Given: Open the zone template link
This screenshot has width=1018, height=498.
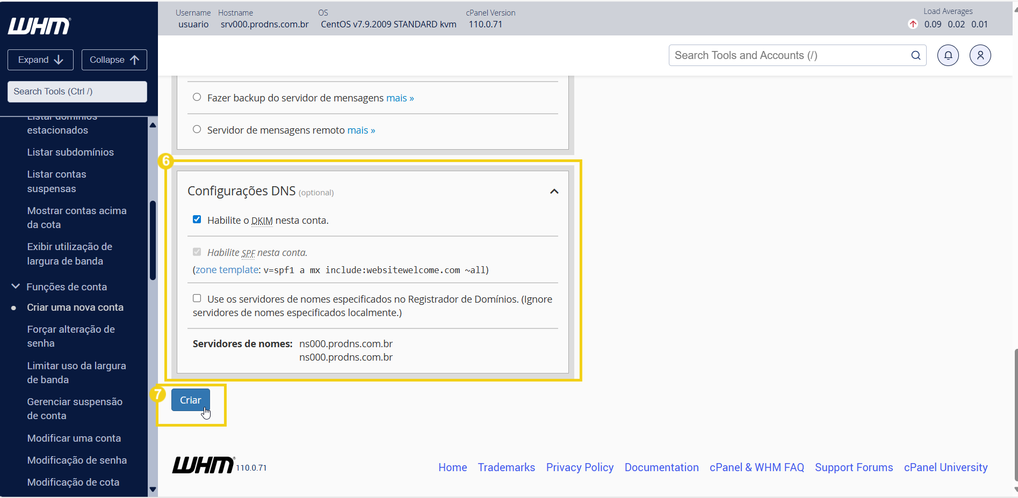Looking at the screenshot, I should tap(227, 270).
